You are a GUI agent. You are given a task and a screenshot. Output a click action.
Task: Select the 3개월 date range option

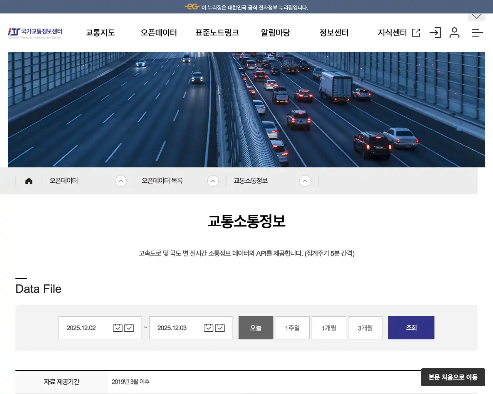click(365, 327)
